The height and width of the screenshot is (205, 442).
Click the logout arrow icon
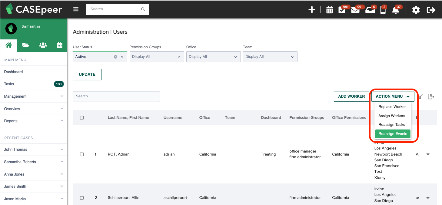pyautogui.click(x=431, y=10)
